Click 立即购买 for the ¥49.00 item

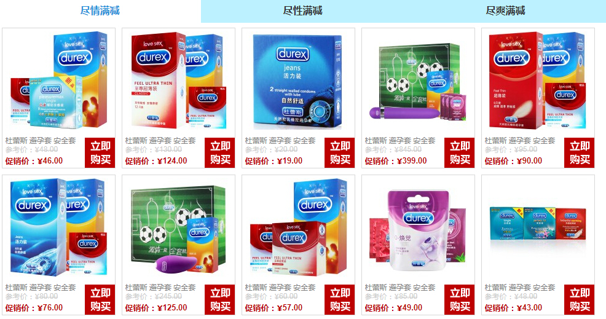coord(460,300)
